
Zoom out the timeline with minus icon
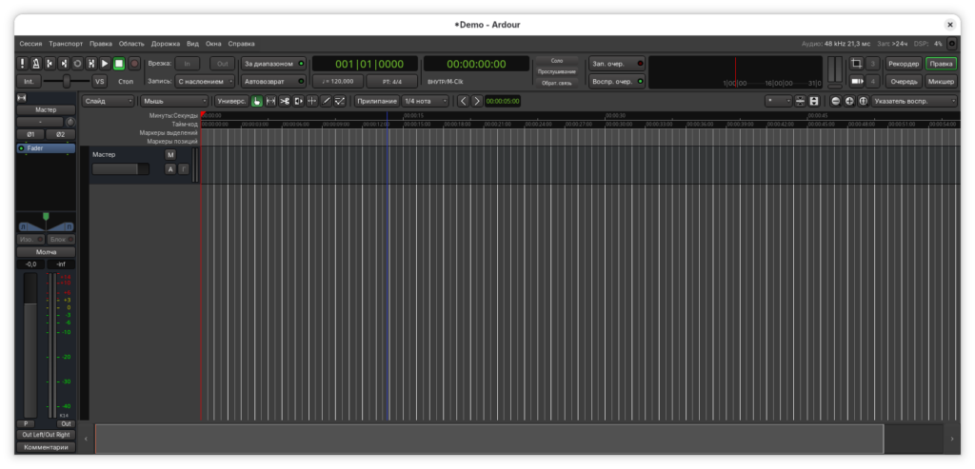coord(836,101)
